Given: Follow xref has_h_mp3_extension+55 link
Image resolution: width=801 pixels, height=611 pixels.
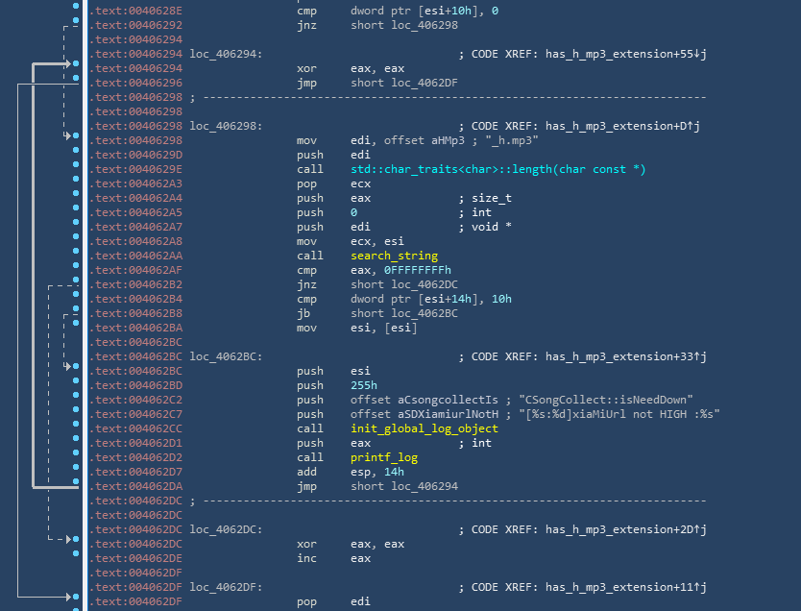Looking at the screenshot, I should tap(625, 54).
